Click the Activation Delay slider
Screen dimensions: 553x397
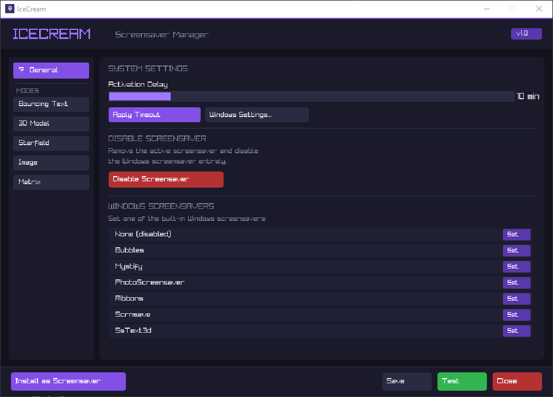[312, 96]
